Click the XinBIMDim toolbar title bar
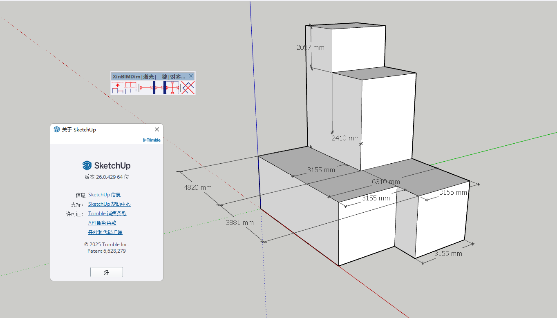The width and height of the screenshot is (557, 318). click(x=148, y=76)
